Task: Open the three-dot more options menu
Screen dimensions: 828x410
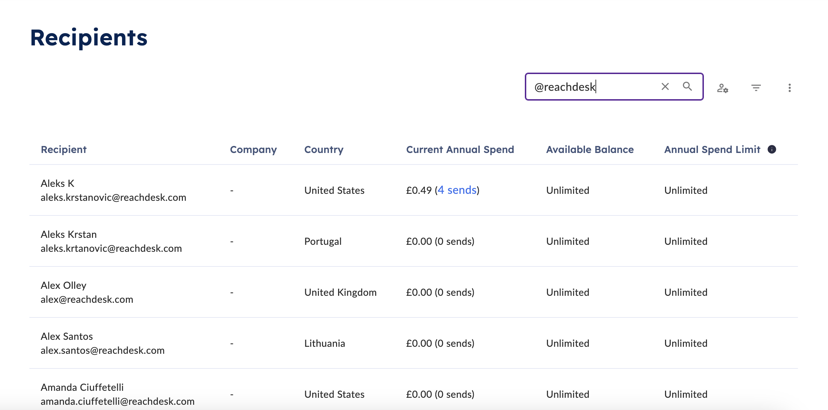Action: (x=790, y=88)
